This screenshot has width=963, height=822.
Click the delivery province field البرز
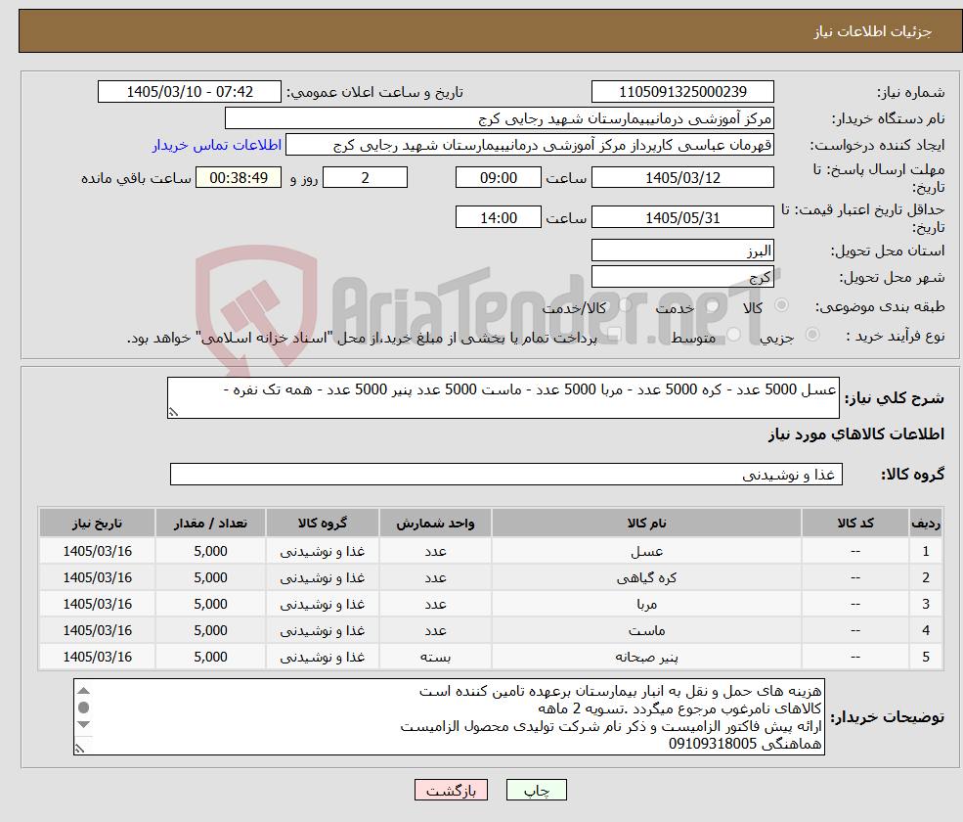click(x=682, y=251)
